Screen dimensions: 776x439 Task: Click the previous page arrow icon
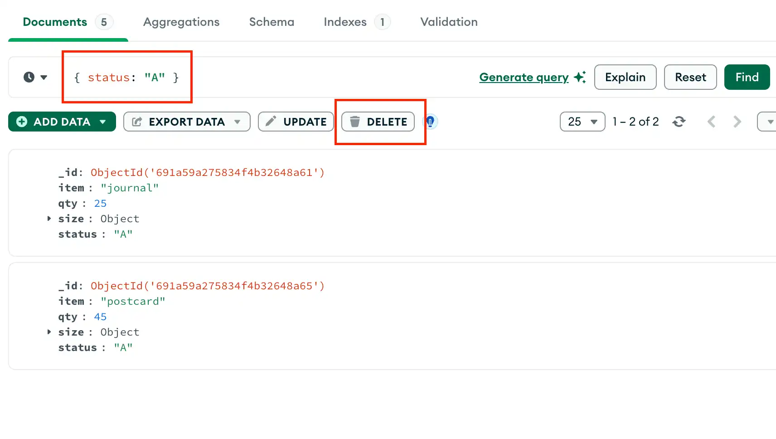(712, 122)
